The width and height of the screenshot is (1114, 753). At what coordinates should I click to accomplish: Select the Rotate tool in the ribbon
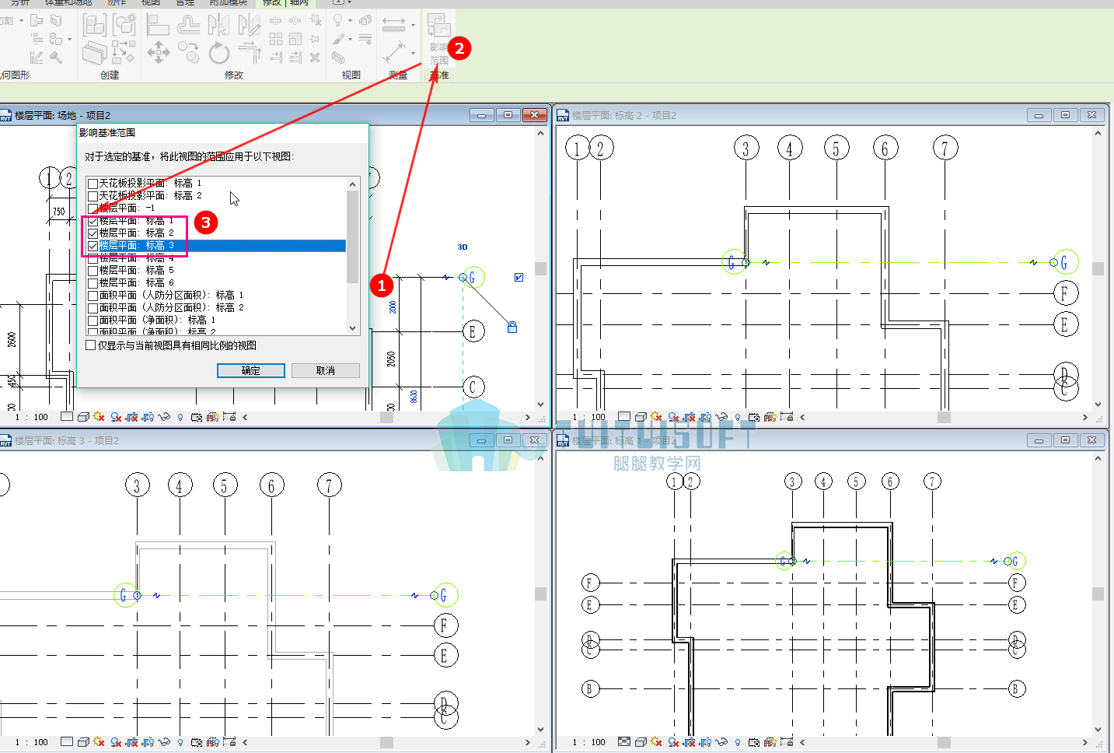pyautogui.click(x=219, y=52)
